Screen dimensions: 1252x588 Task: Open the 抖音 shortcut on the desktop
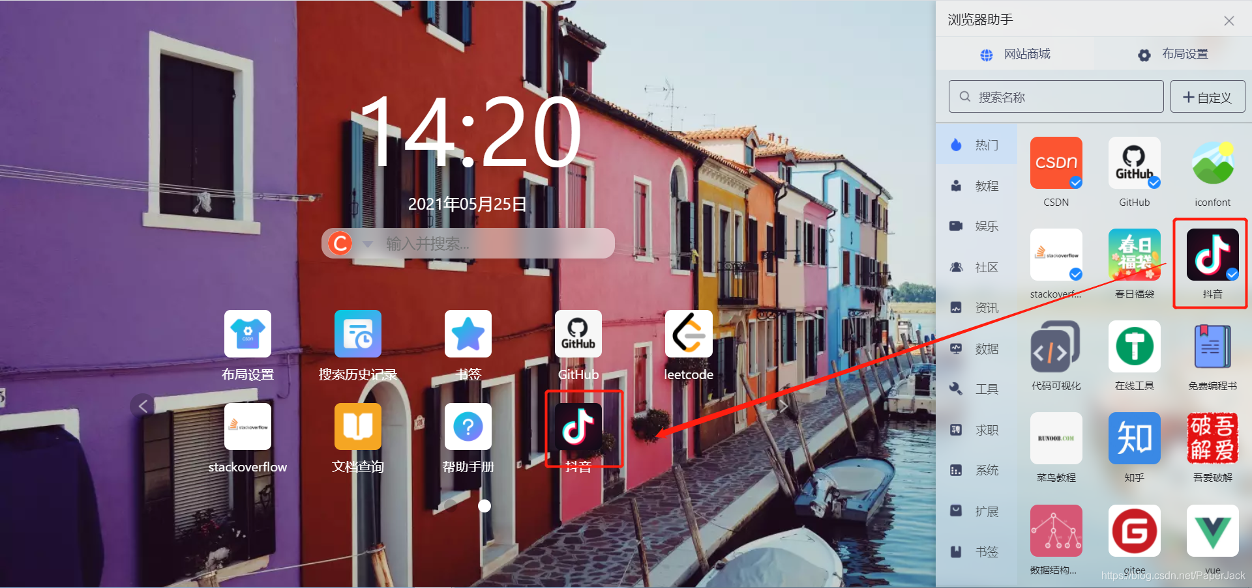point(578,427)
